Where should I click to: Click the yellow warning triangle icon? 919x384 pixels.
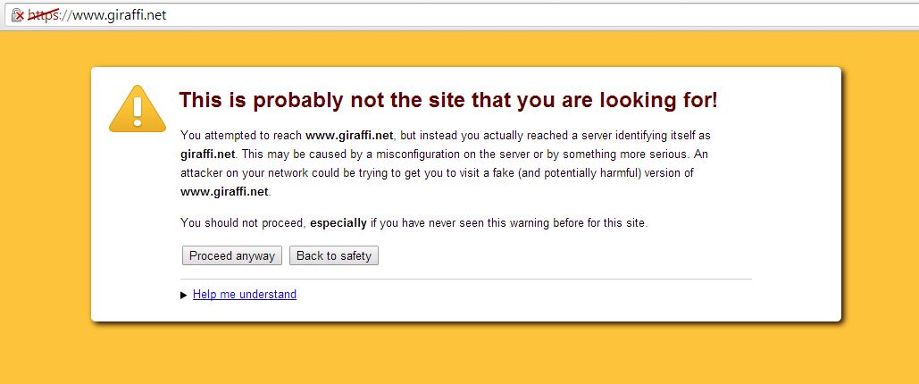pyautogui.click(x=137, y=109)
